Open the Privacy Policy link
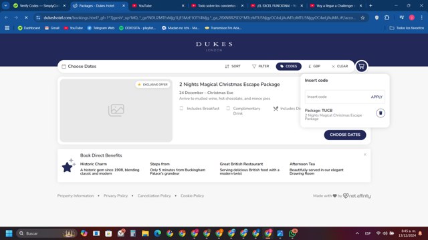The height and width of the screenshot is (240, 428). pos(116,195)
